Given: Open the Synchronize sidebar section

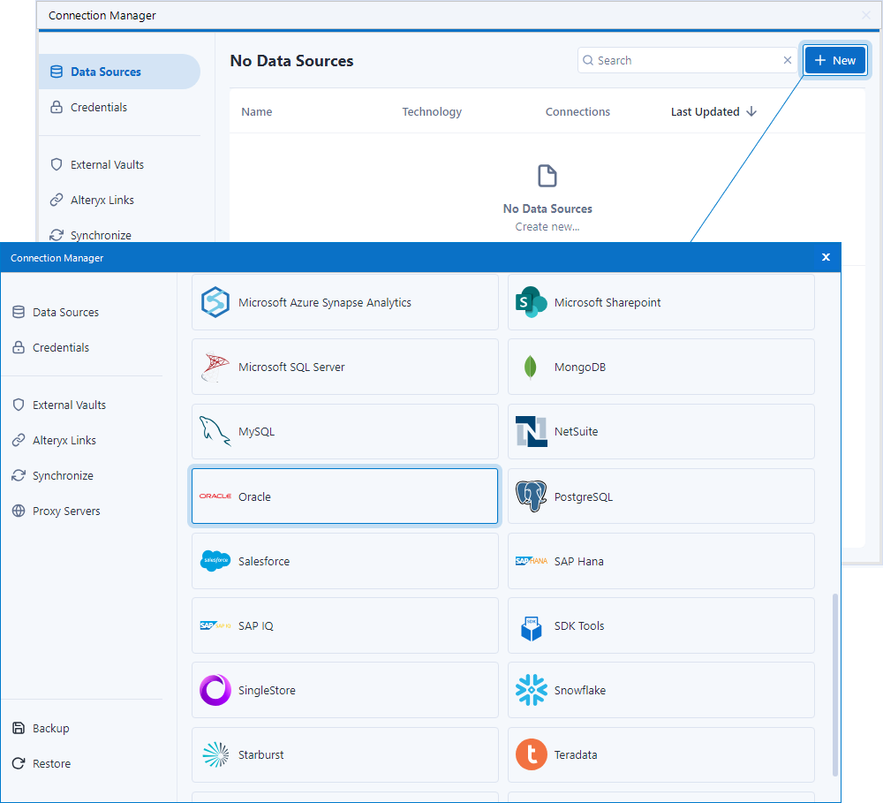Looking at the screenshot, I should [x=62, y=475].
